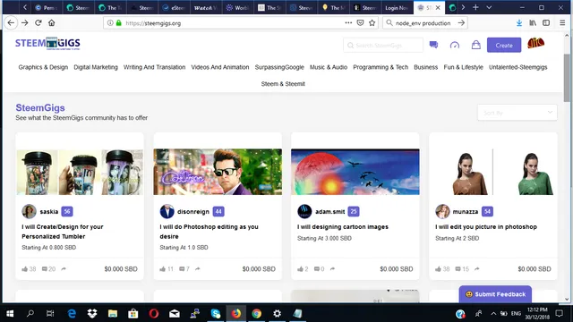Open Firefox hamburger menu
Screen dimensions: 573x322
point(562,23)
